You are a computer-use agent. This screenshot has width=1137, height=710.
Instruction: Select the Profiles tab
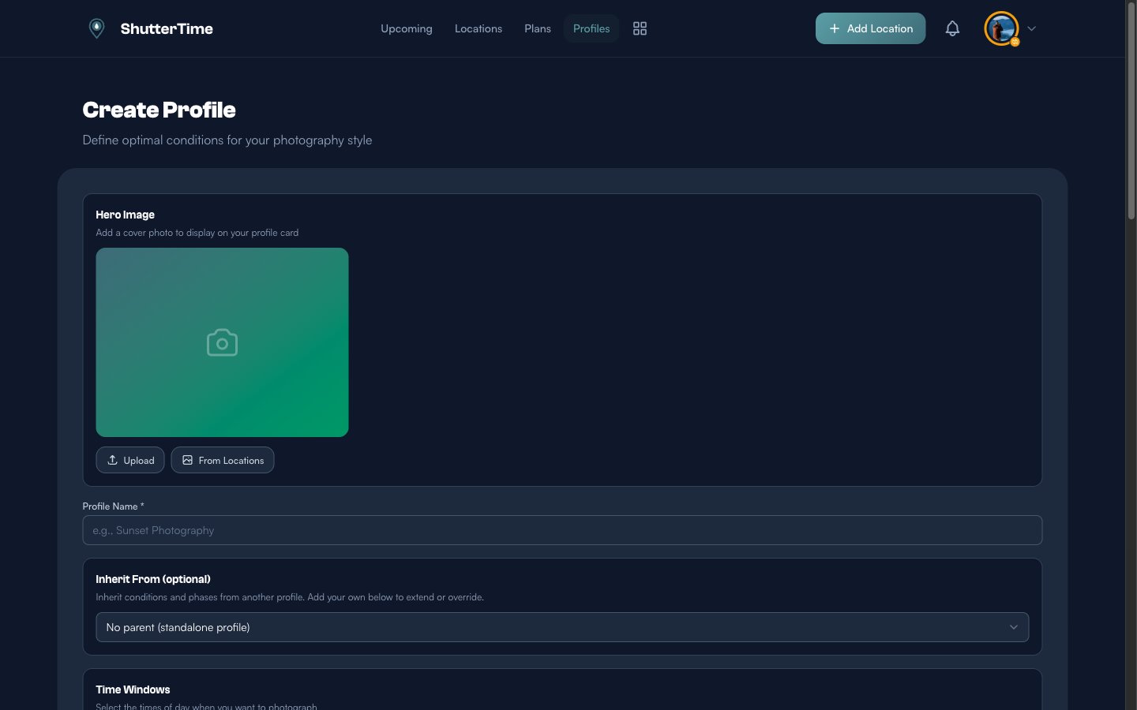click(591, 28)
